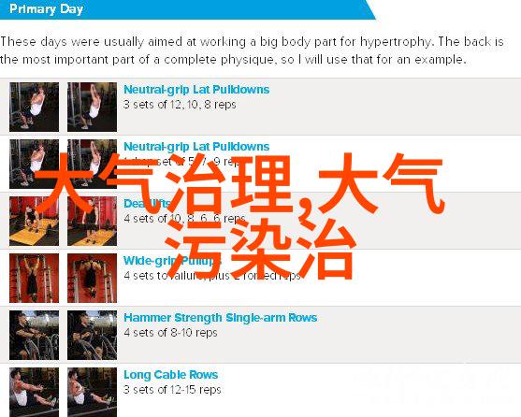Open the Neutral-grip Lat Pulldowns link in the first row
Image resolution: width=521 pixels, height=417 pixels.
196,90
